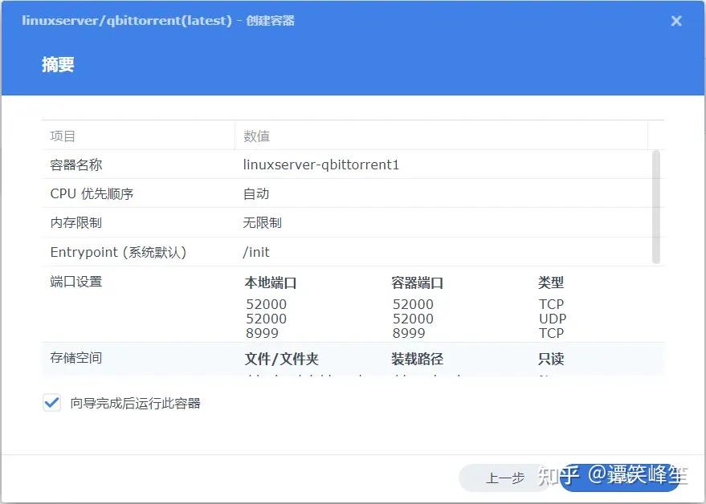The image size is (706, 504).
Task: Select the 端口设置 row label
Action: point(76,282)
